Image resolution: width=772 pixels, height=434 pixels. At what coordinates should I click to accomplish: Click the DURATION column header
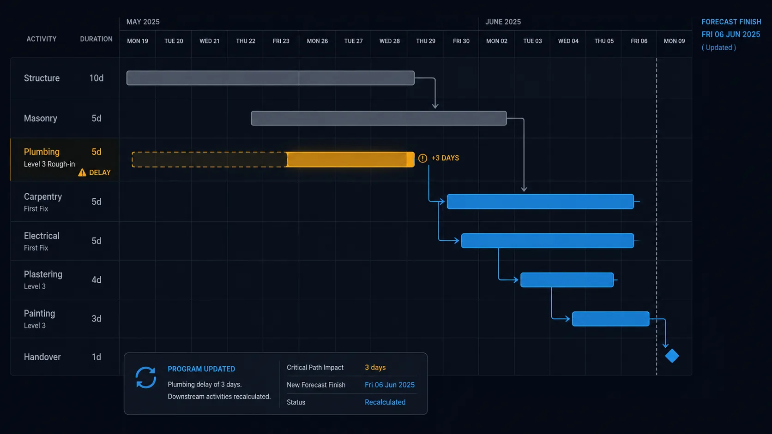(96, 39)
